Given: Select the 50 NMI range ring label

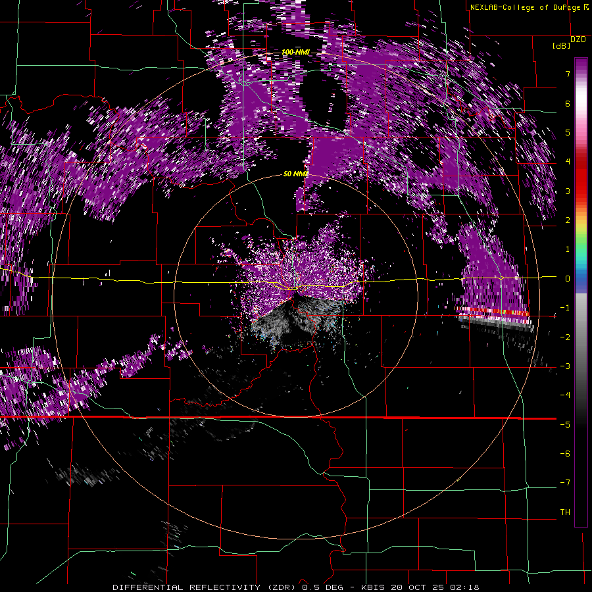Looking at the screenshot, I should 296,174.
